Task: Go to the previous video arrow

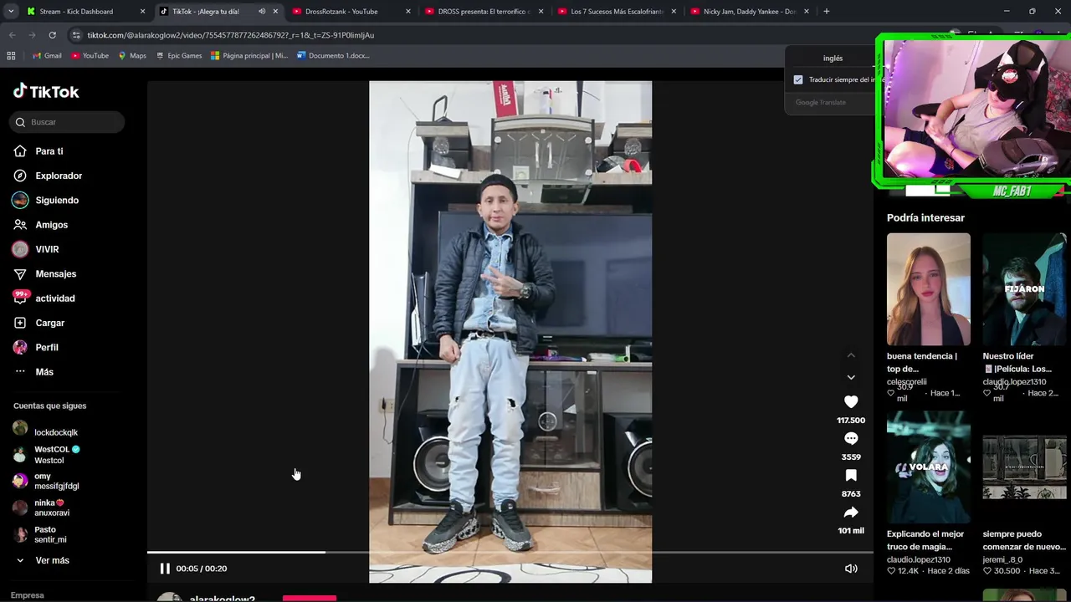Action: pyautogui.click(x=851, y=355)
